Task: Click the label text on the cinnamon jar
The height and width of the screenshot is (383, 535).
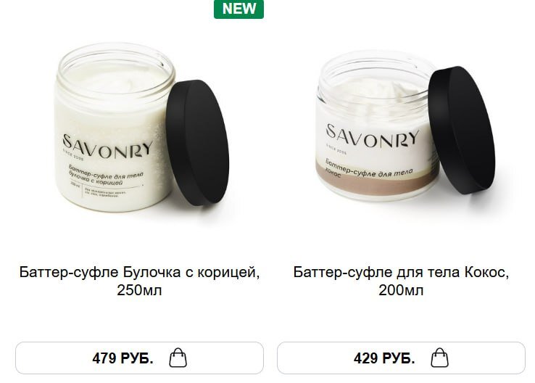Action: point(106,176)
